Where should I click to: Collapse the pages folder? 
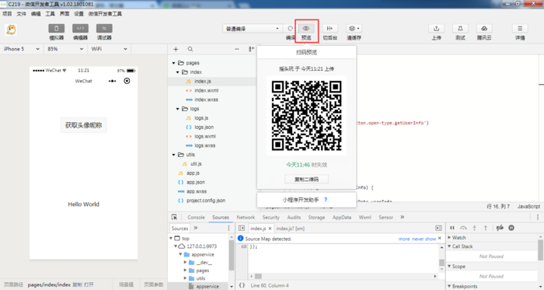tap(173, 63)
